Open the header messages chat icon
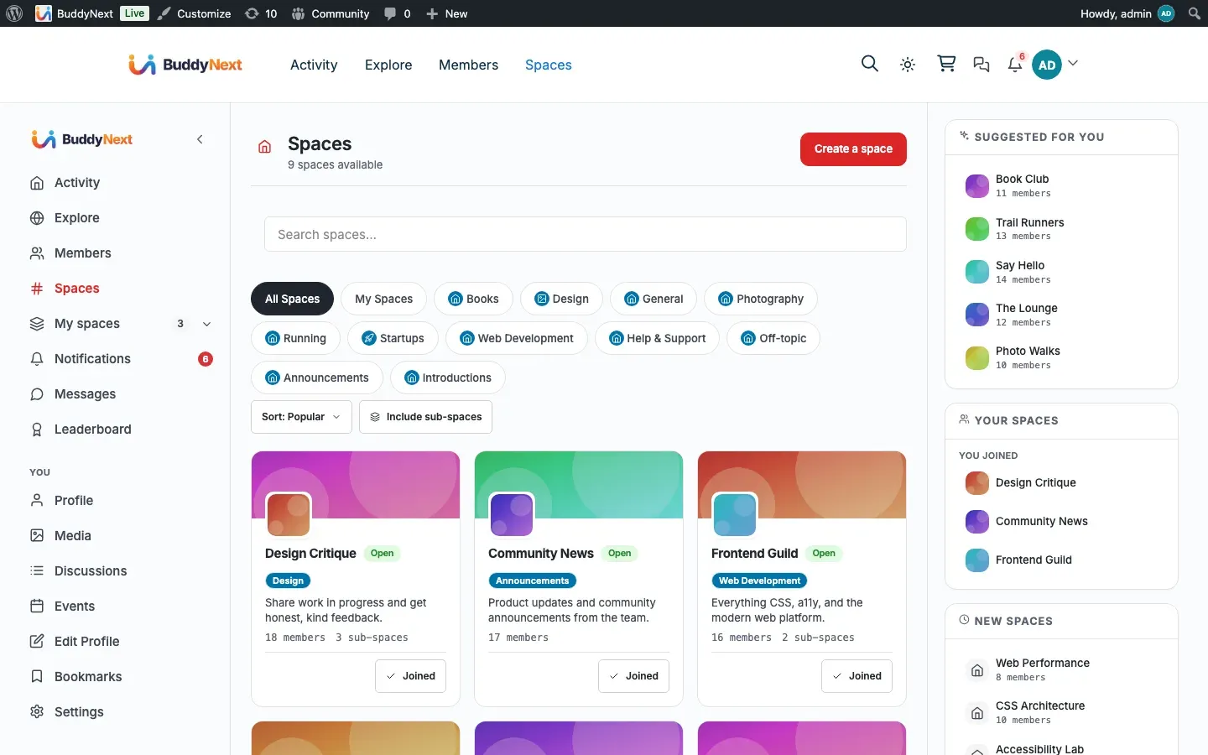 (x=981, y=65)
